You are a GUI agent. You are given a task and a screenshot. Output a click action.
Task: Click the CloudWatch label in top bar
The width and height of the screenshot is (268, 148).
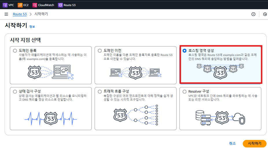46,5
